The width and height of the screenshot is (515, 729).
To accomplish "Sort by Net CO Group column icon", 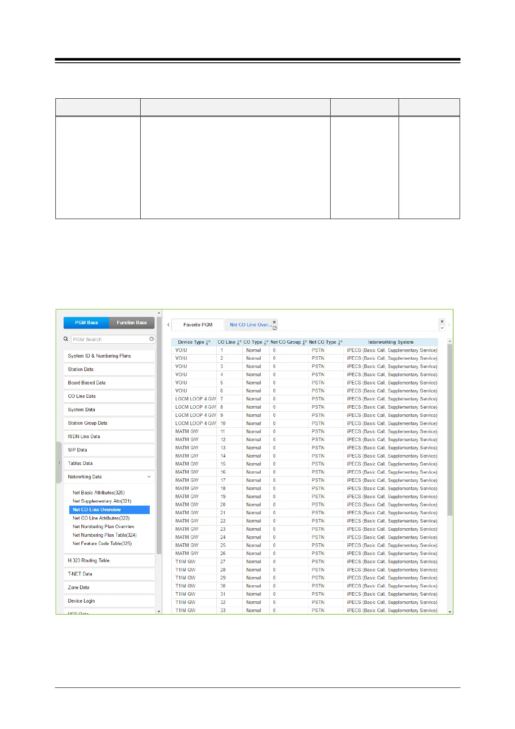I will click(x=304, y=342).
